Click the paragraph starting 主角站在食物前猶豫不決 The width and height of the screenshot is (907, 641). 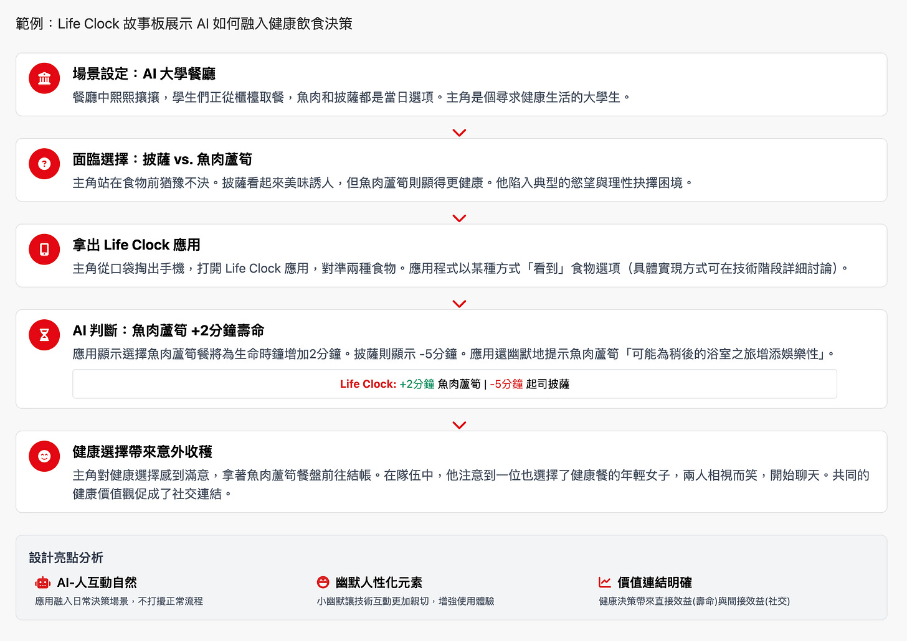click(x=384, y=183)
